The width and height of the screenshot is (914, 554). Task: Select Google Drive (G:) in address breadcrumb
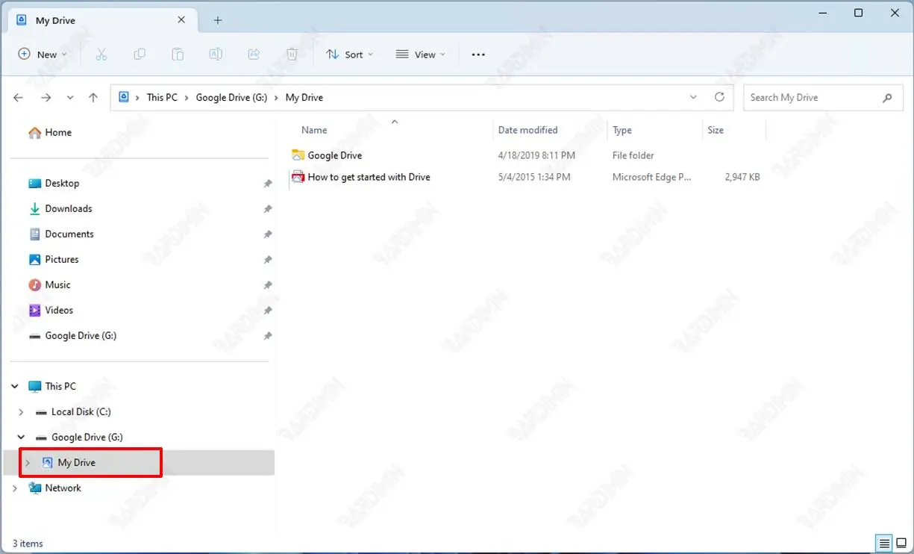(x=231, y=97)
